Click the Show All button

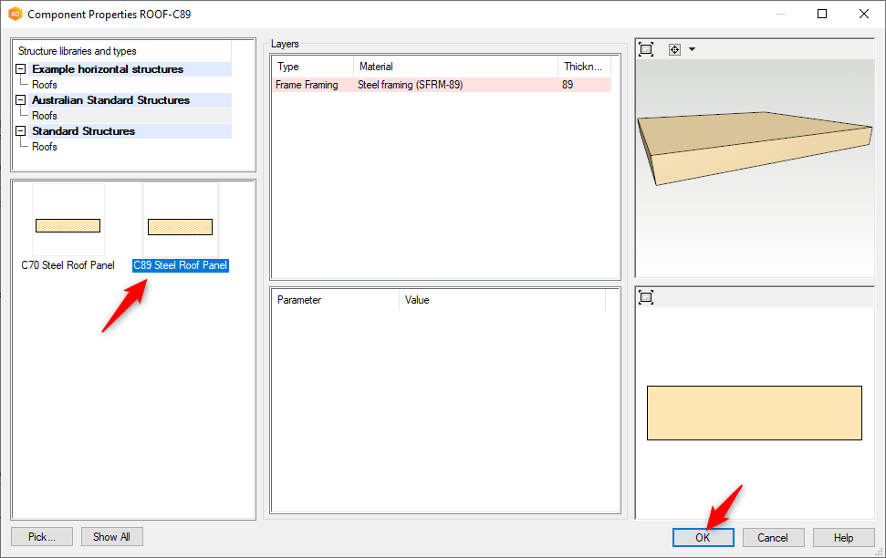[111, 537]
